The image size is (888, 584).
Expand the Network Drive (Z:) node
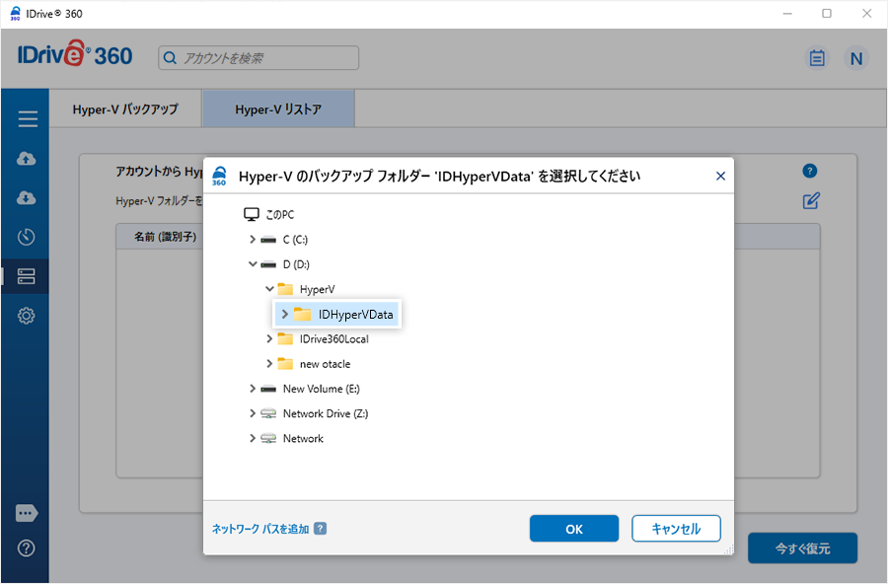[253, 414]
